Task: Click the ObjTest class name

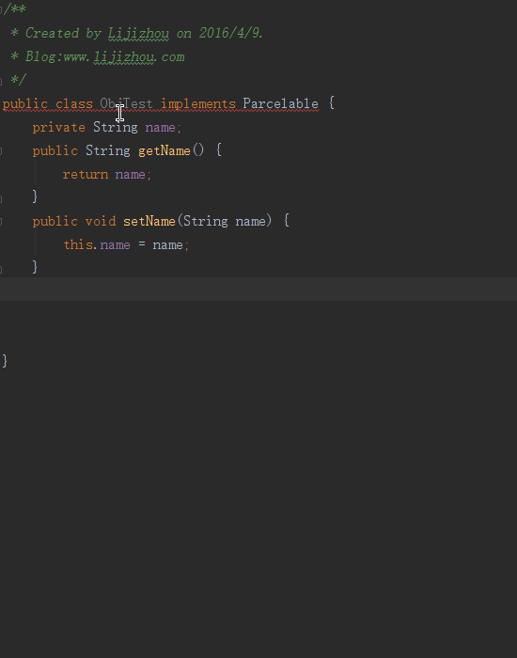Action: [x=126, y=103]
